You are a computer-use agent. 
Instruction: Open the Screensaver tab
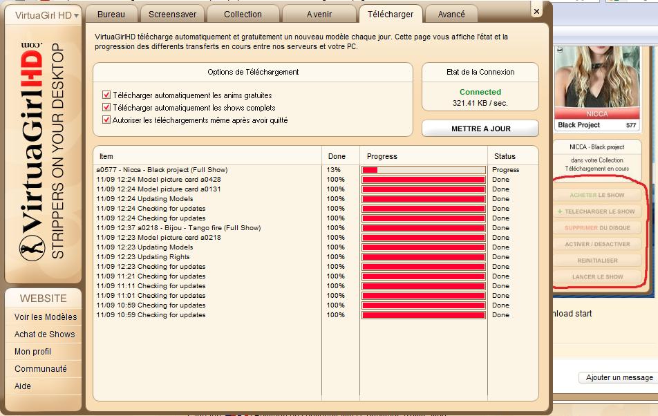(173, 15)
